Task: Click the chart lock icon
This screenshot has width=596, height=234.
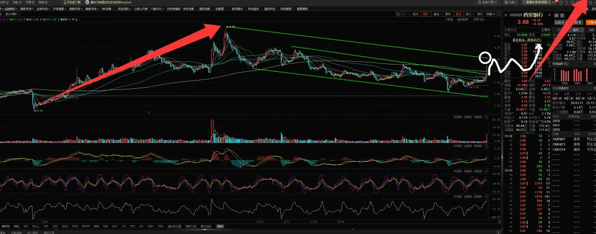Action: pos(397,14)
